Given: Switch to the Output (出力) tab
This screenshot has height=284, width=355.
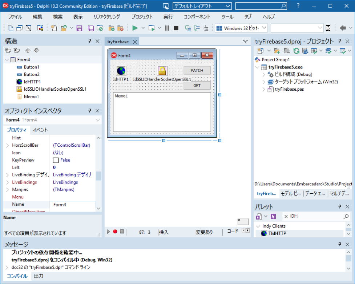Looking at the screenshot, I should pyautogui.click(x=39, y=276).
